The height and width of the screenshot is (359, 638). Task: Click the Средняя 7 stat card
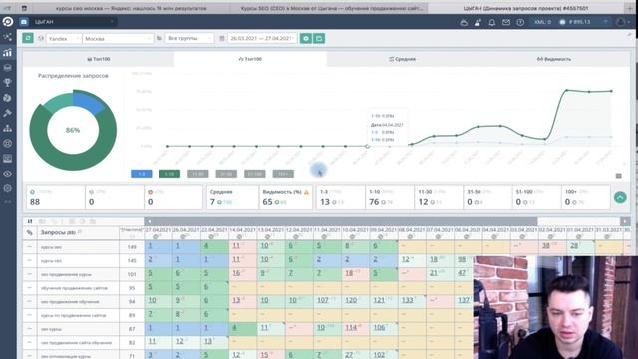(x=232, y=197)
